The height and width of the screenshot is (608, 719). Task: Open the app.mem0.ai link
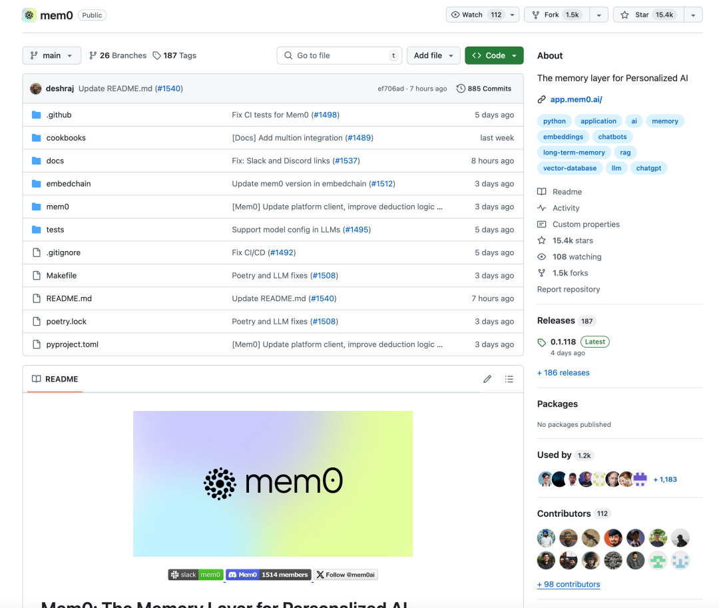[576, 100]
